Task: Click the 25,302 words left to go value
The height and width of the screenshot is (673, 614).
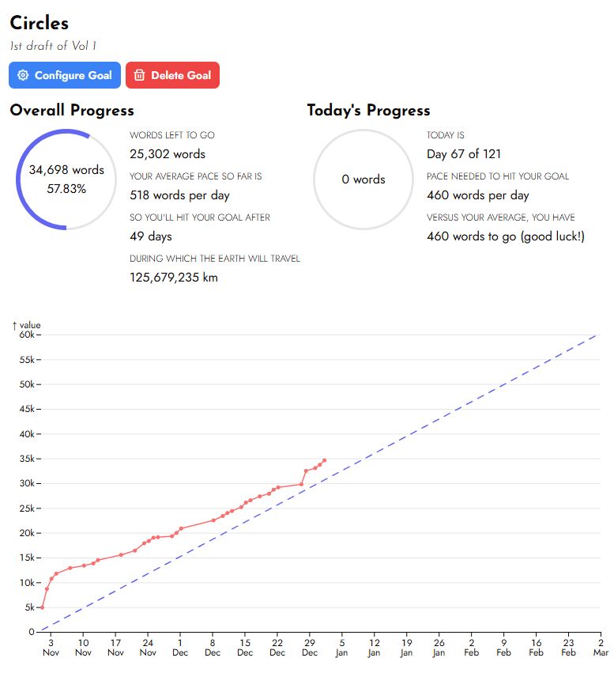Action: (168, 153)
